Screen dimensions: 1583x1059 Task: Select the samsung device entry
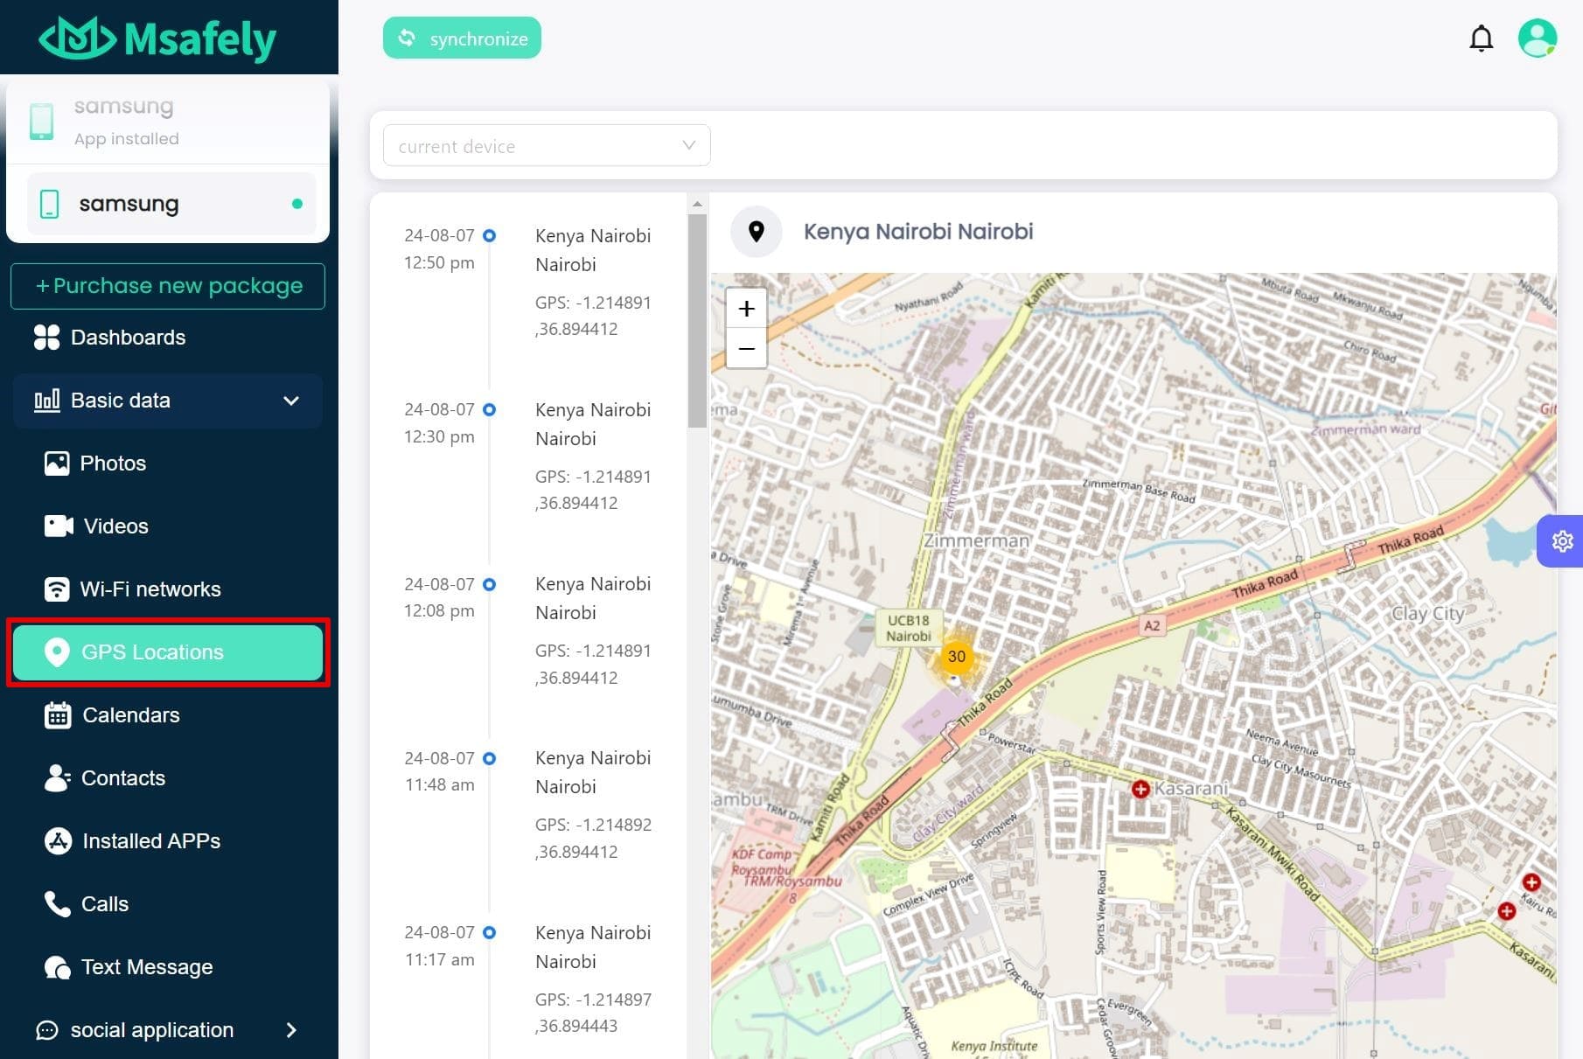click(x=169, y=203)
